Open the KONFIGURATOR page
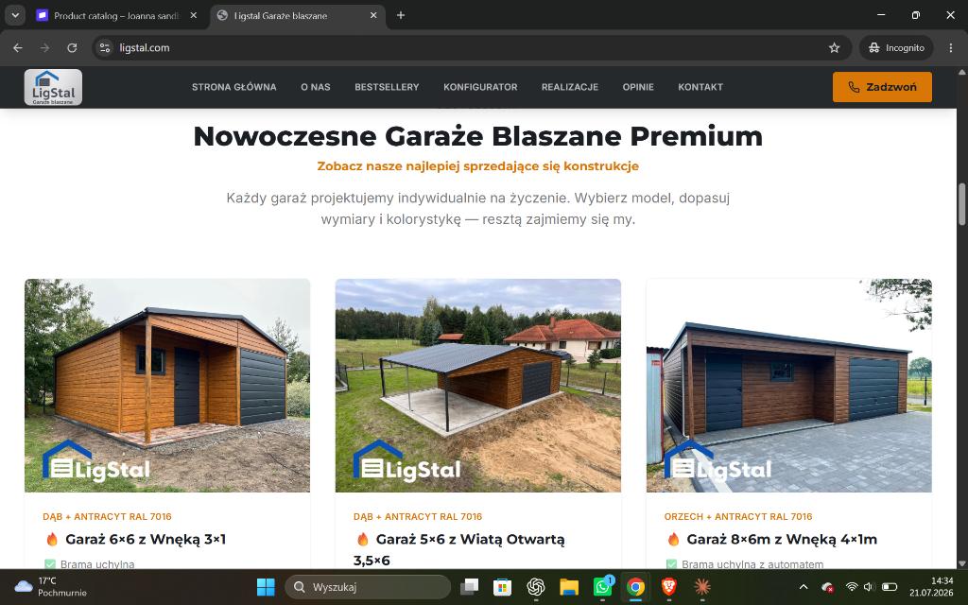The height and width of the screenshot is (605, 968). coord(480,87)
